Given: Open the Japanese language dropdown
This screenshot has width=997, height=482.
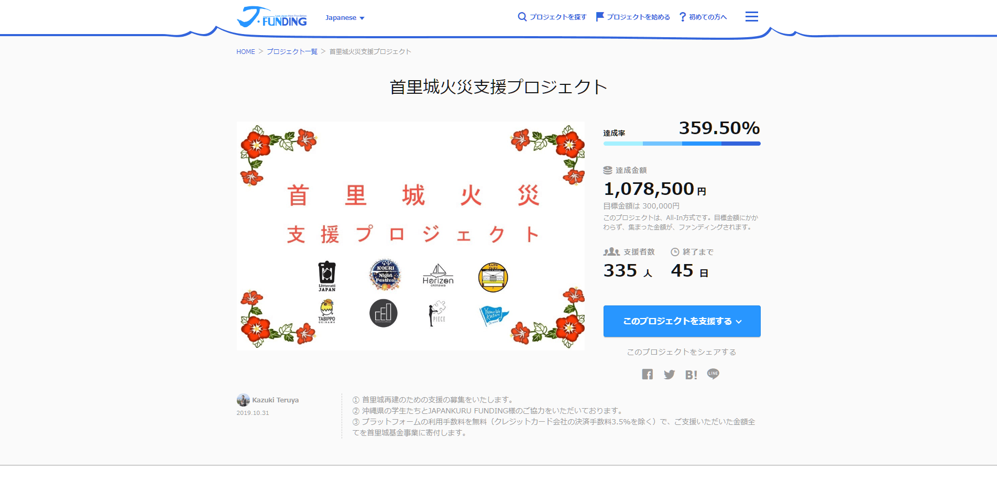Looking at the screenshot, I should click(345, 18).
